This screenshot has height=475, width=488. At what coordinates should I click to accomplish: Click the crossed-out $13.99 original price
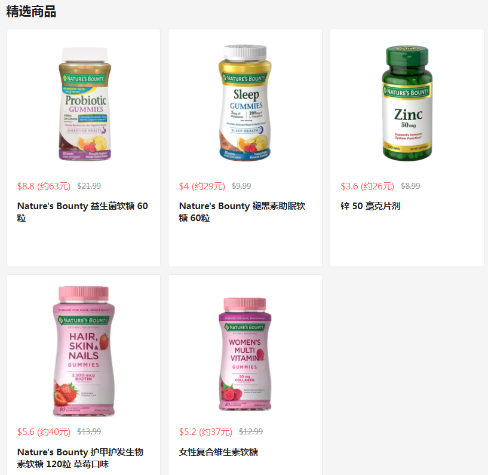[x=89, y=431]
